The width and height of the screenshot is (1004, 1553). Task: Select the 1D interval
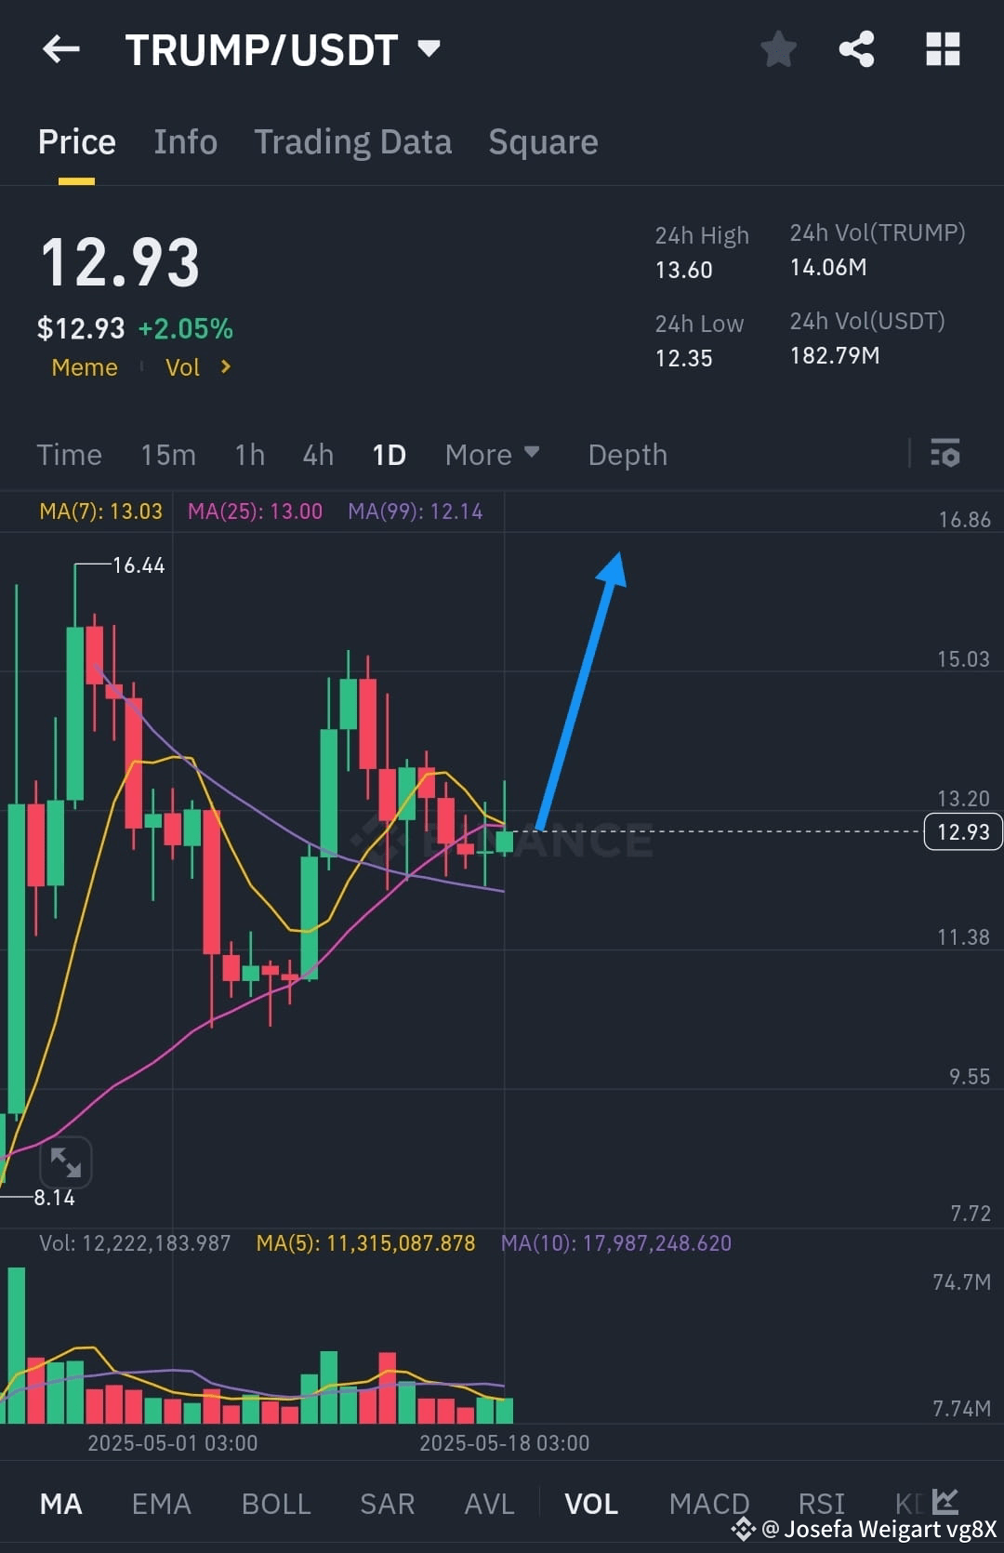390,455
